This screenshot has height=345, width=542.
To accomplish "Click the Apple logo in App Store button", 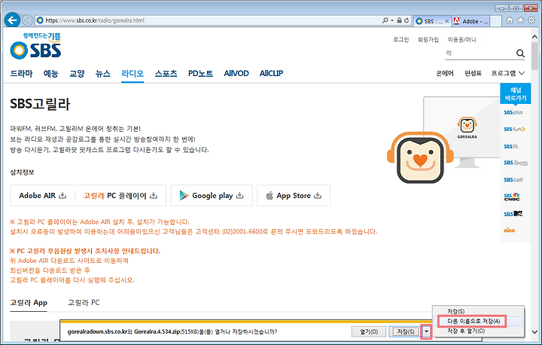I will tap(269, 196).
